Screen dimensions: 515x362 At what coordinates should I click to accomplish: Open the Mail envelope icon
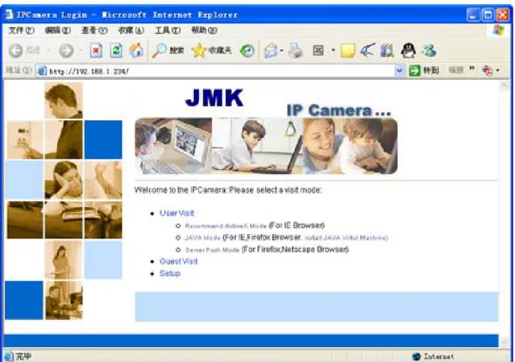point(271,51)
